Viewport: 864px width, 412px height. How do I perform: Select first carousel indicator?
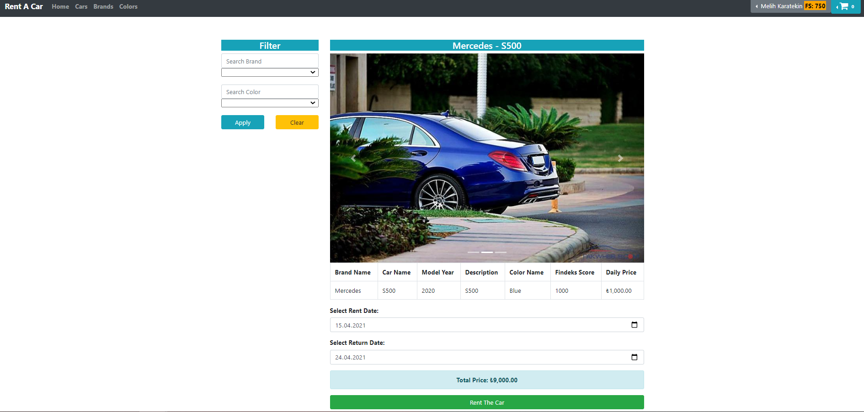(x=473, y=252)
